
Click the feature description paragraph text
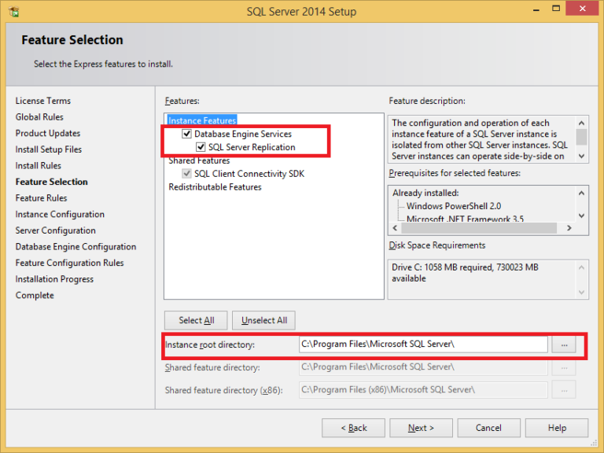click(x=480, y=139)
